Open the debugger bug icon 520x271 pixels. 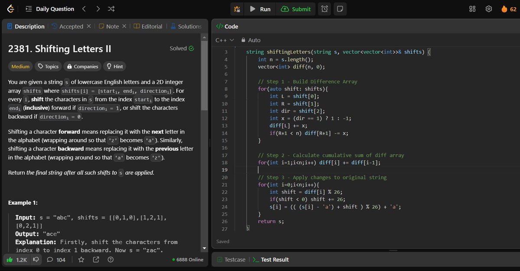point(237,9)
